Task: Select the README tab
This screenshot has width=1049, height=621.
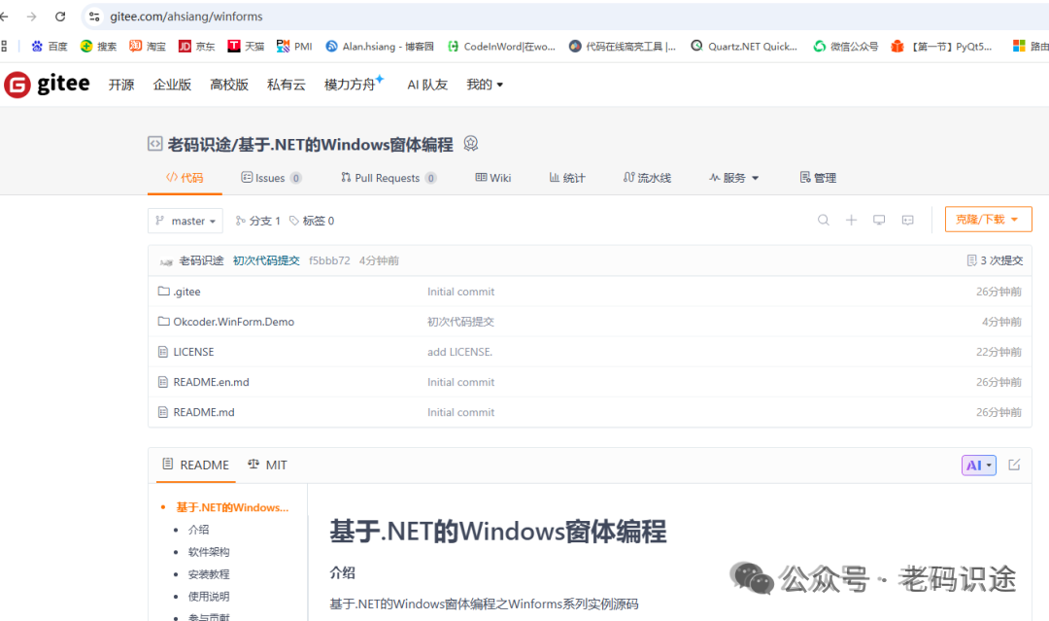Action: coord(196,466)
